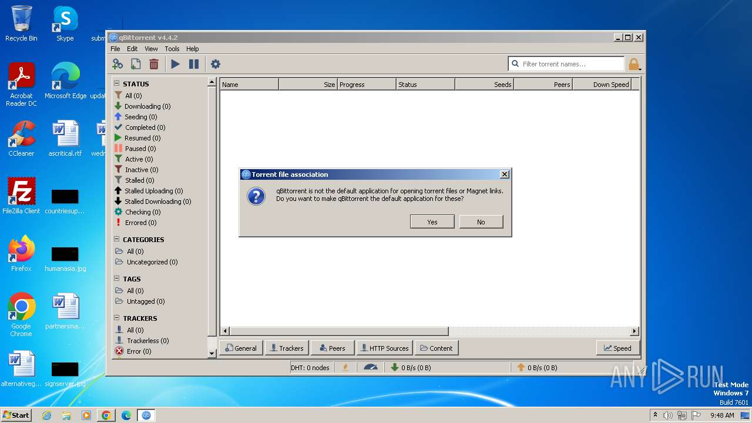Click the Add Torrent Link toolbar icon
Viewport: 752px width, 423px height.
pos(117,64)
